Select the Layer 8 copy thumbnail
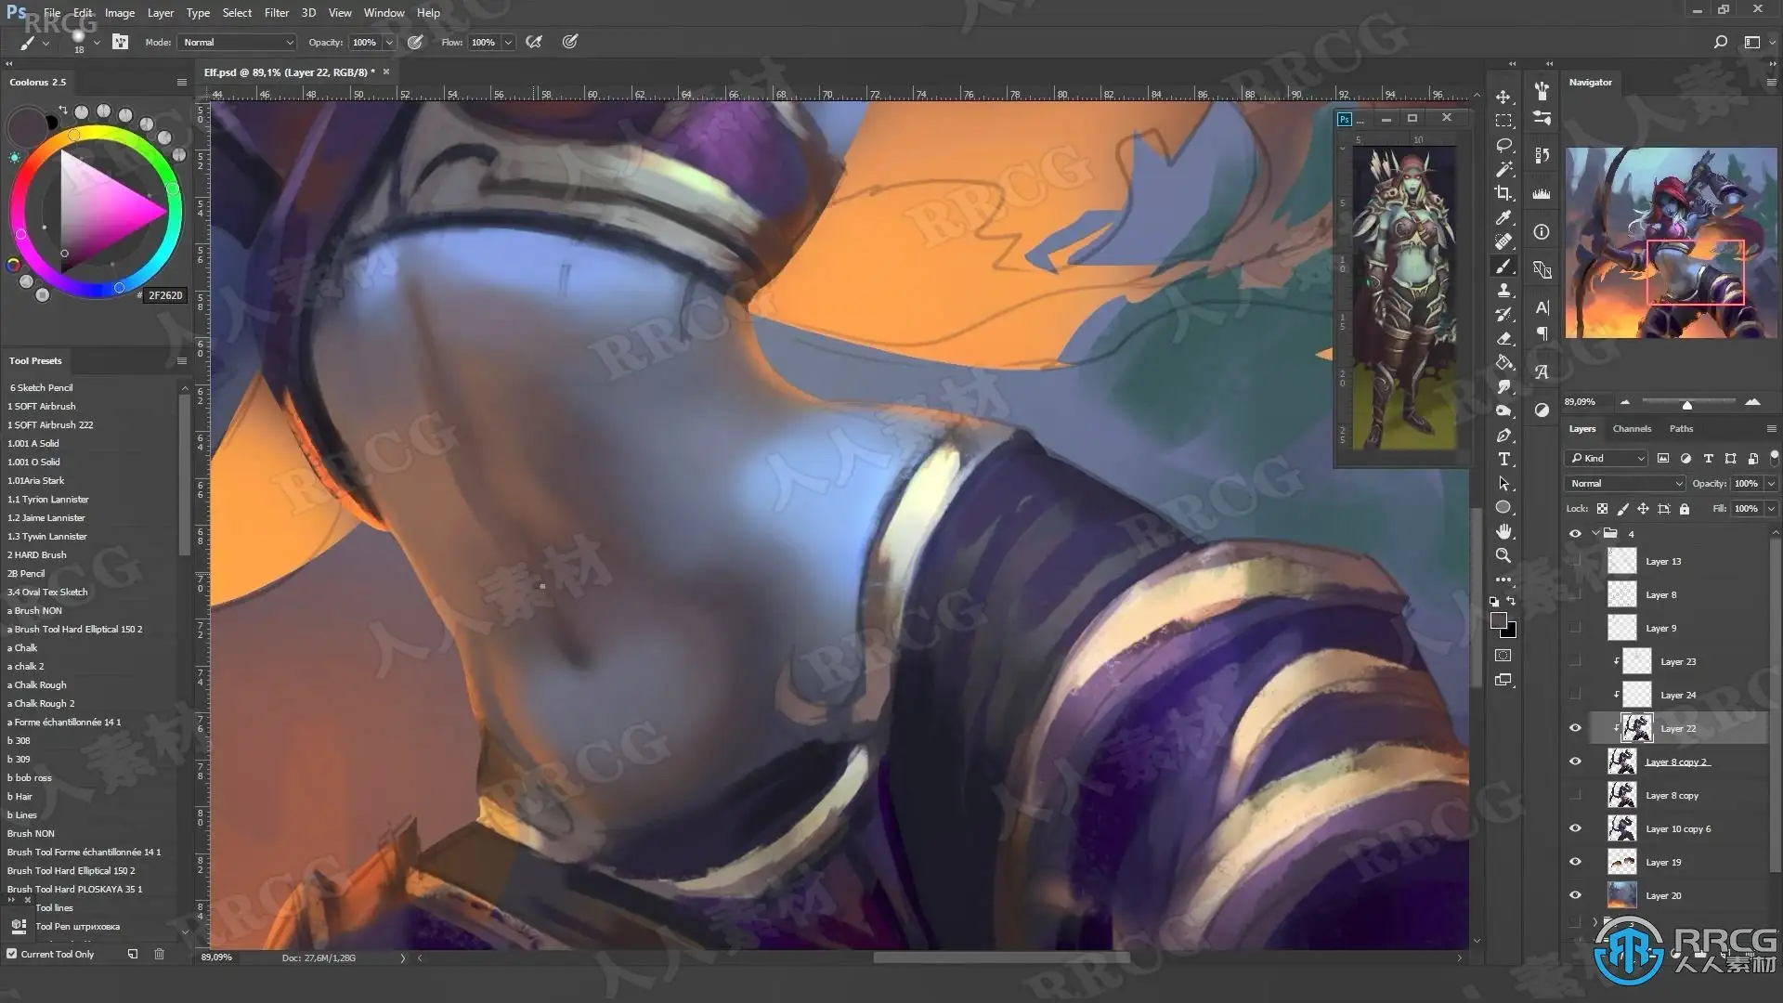Image resolution: width=1783 pixels, height=1003 pixels. tap(1622, 795)
